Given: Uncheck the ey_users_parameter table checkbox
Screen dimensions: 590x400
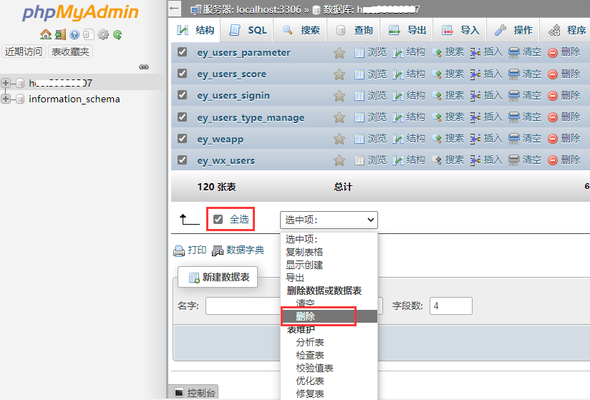Looking at the screenshot, I should click(182, 52).
